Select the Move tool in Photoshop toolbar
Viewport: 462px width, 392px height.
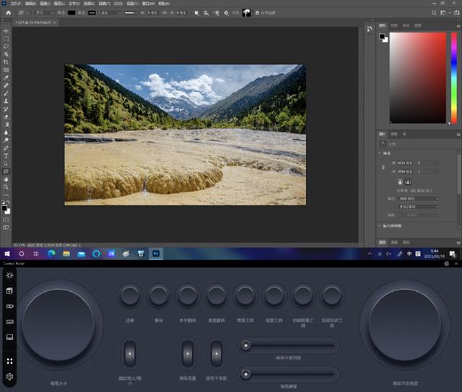pyautogui.click(x=6, y=31)
